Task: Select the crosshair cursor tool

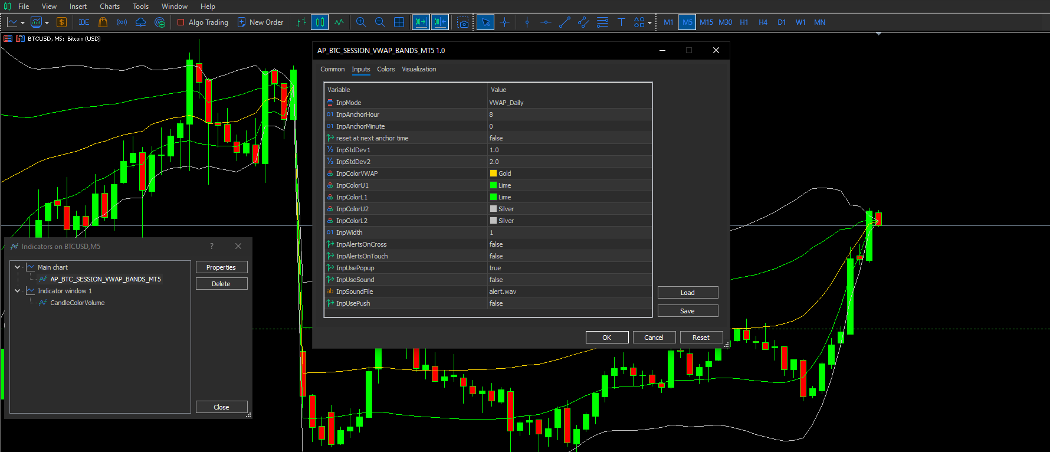Action: click(504, 22)
